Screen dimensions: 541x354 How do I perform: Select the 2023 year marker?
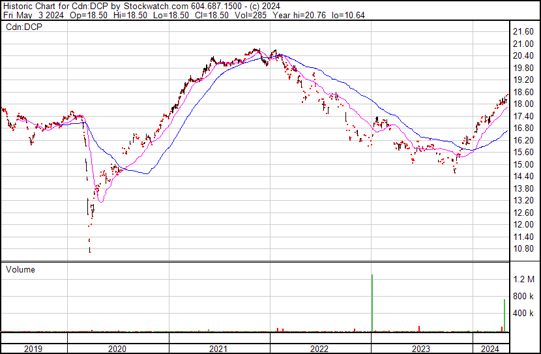click(x=421, y=349)
